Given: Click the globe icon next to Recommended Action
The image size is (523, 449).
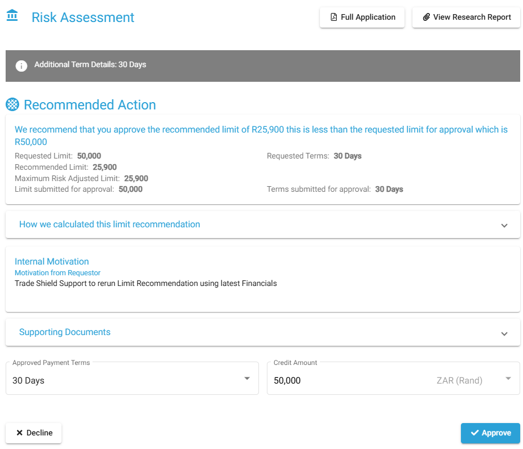Looking at the screenshot, I should click(12, 104).
